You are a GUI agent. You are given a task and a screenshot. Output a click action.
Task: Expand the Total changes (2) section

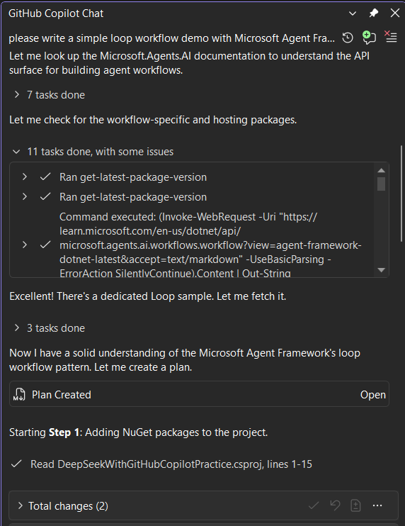[20, 505]
